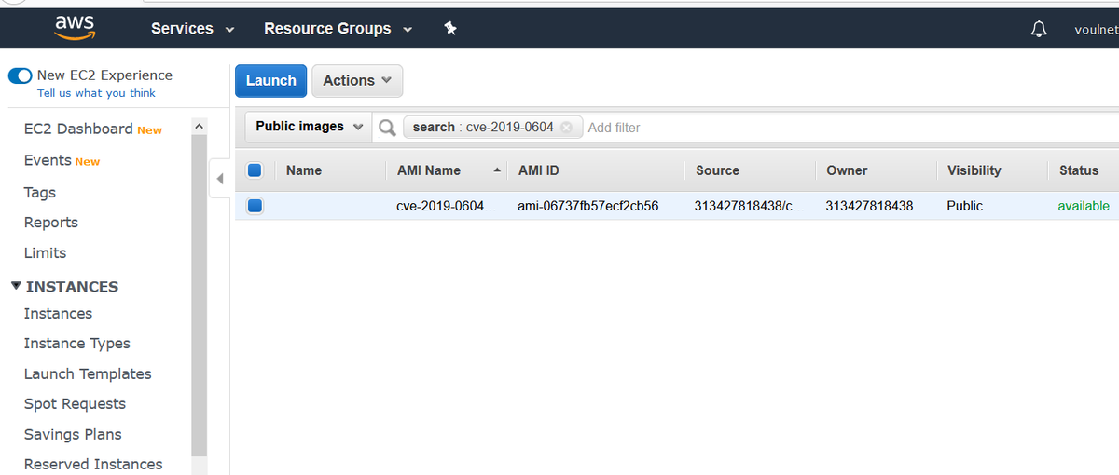Open Reports in the sidebar

click(51, 223)
